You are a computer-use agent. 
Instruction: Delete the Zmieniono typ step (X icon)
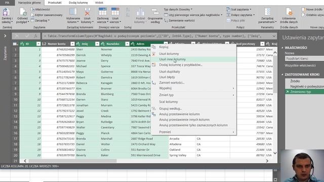click(x=288, y=92)
